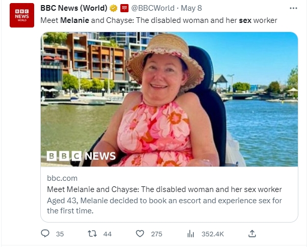
Task: Click the gold verified checkmark badge
Action: point(114,9)
